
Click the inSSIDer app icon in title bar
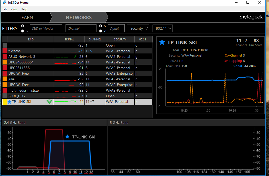click(x=5, y=2)
